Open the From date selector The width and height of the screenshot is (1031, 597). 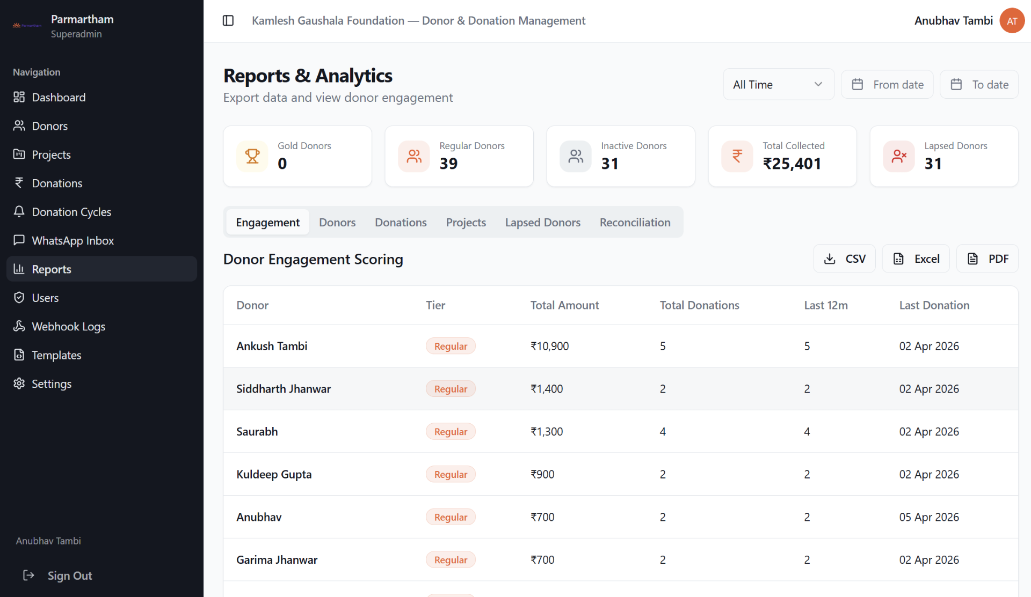pyautogui.click(x=887, y=84)
